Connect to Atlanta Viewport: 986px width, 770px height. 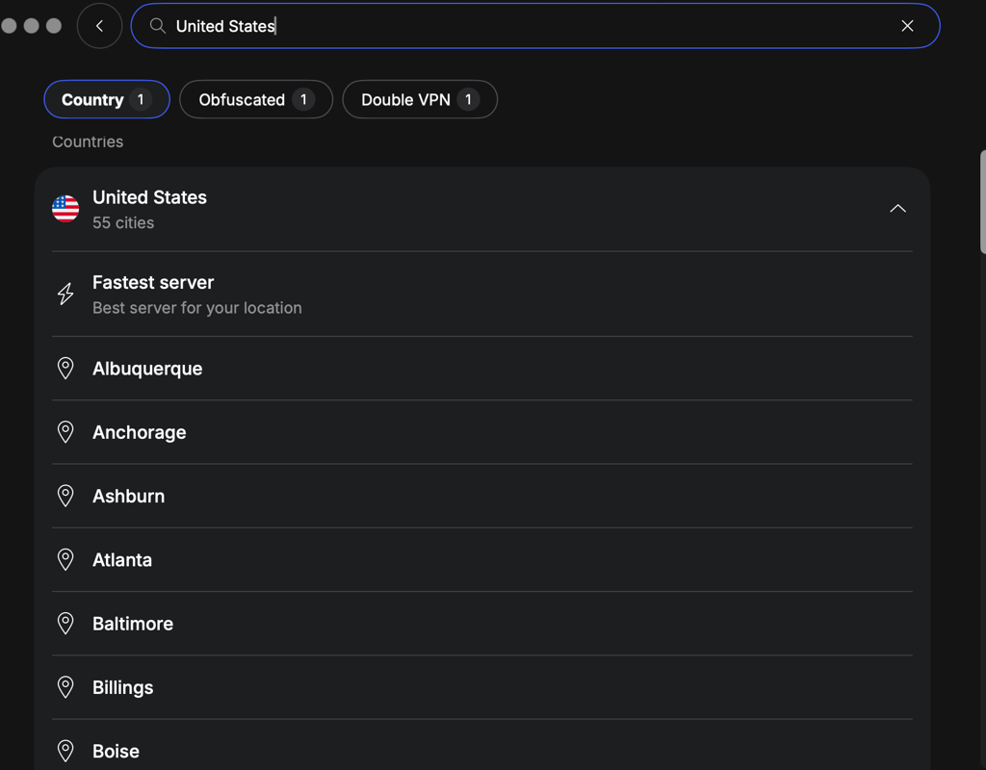pos(481,560)
